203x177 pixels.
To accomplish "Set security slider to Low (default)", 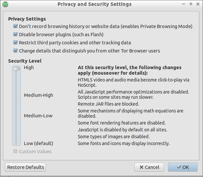I will point(16,143).
